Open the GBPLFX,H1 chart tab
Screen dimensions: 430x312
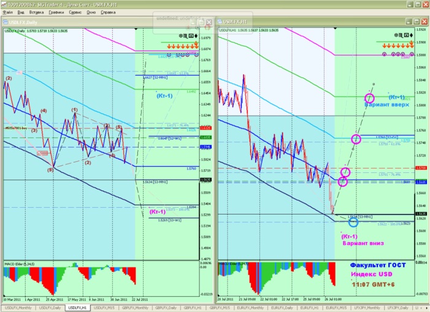click(193, 308)
